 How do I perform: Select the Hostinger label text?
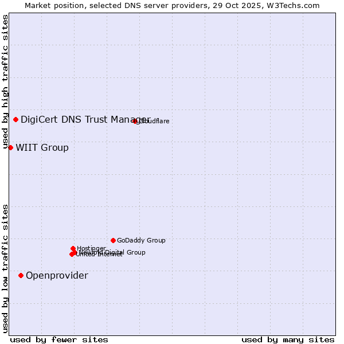tap(91, 248)
